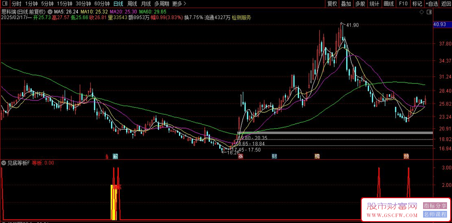Open the 统计 statistics tool
The height and width of the screenshot is (223, 452).
tap(374, 4)
